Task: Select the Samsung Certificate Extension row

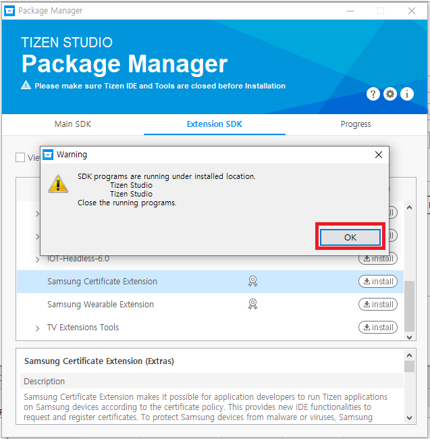Action: [x=210, y=282]
